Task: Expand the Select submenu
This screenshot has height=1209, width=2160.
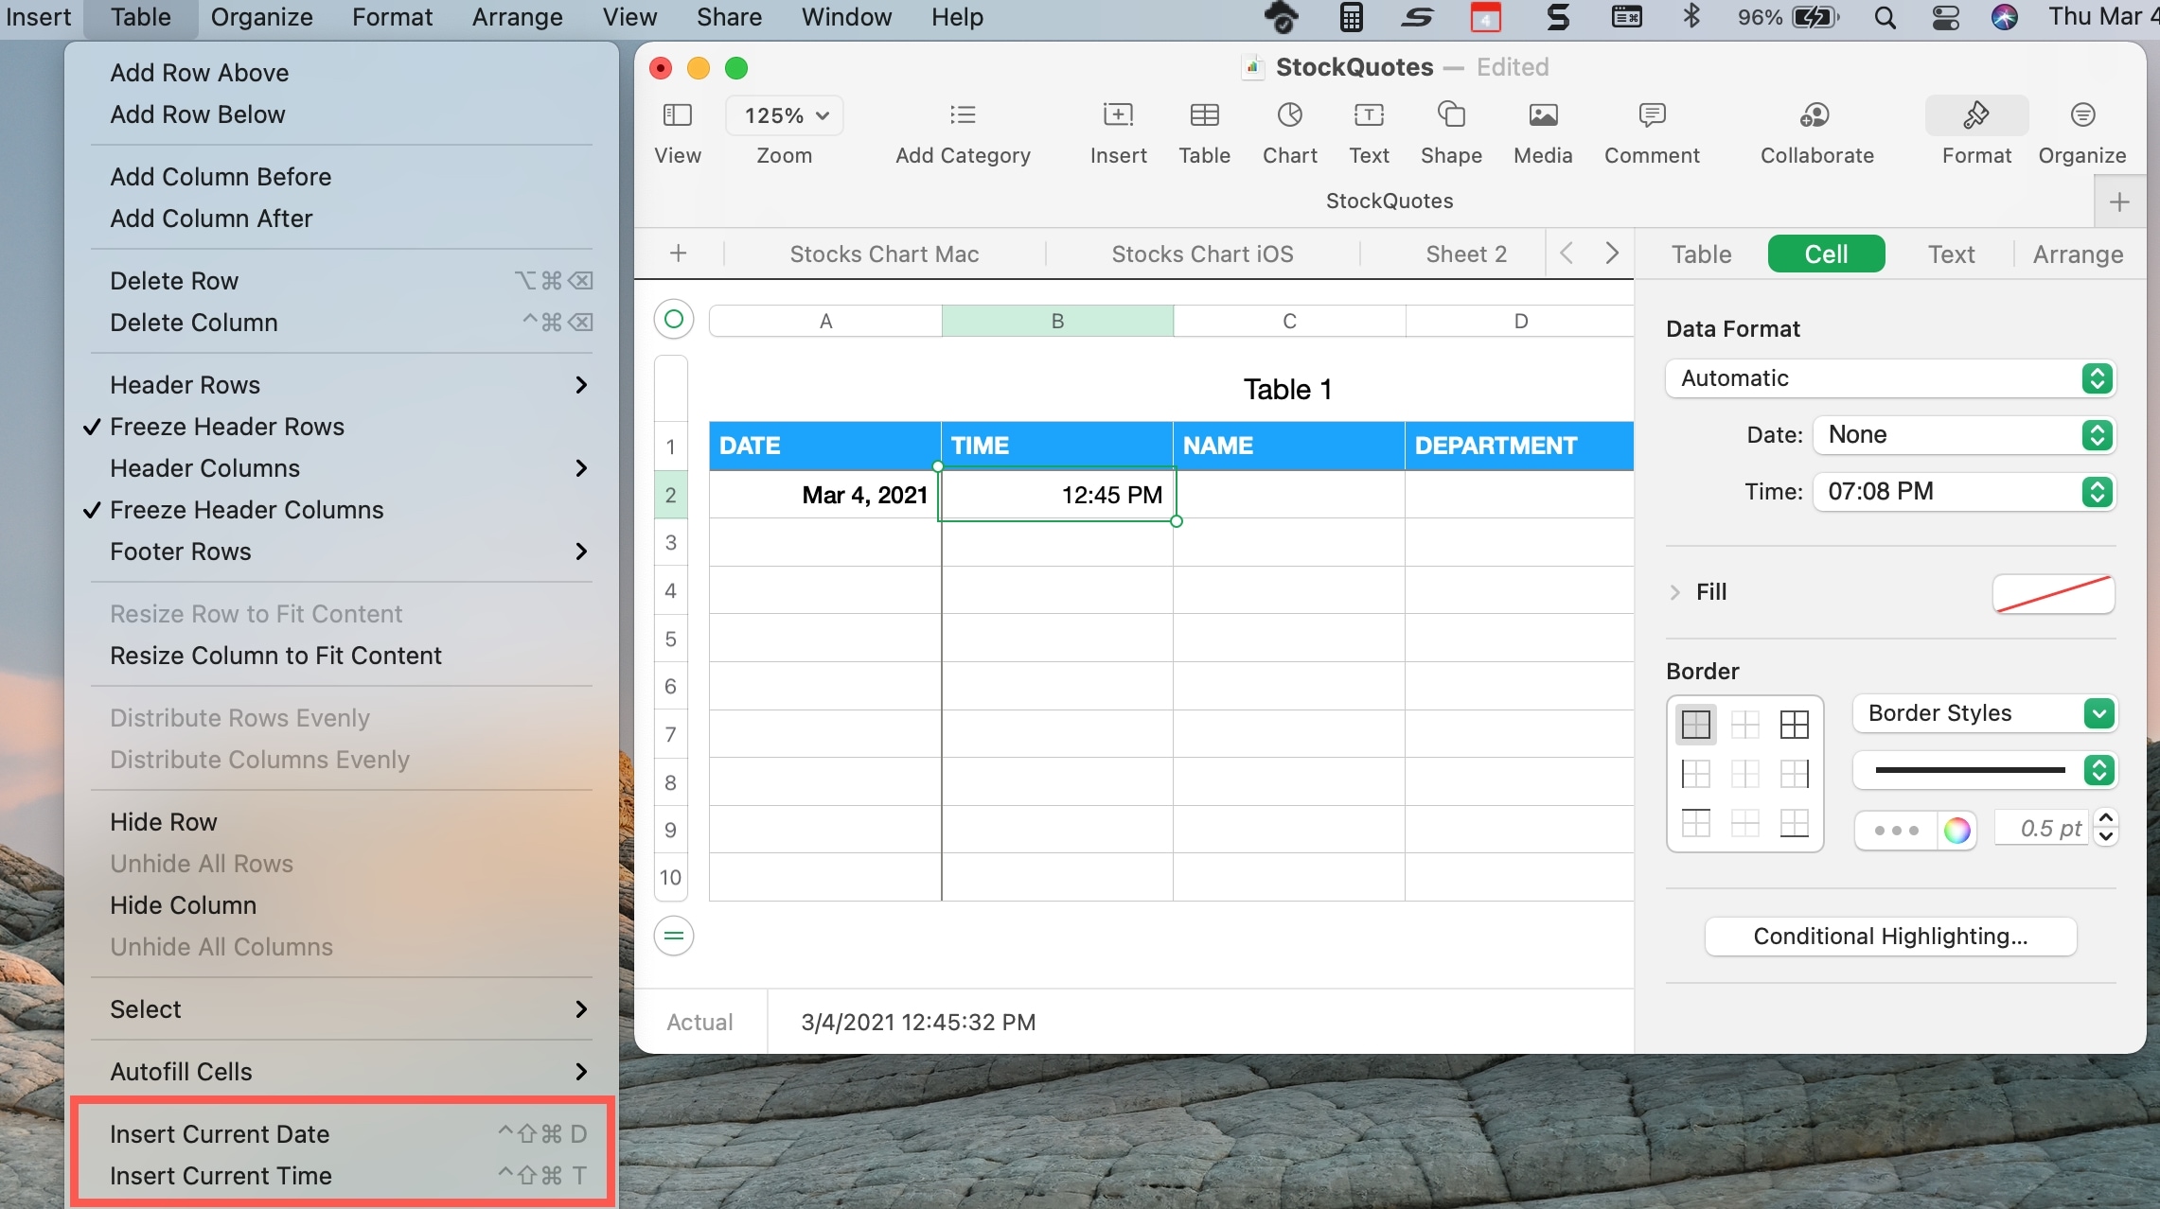Action: coord(342,1009)
